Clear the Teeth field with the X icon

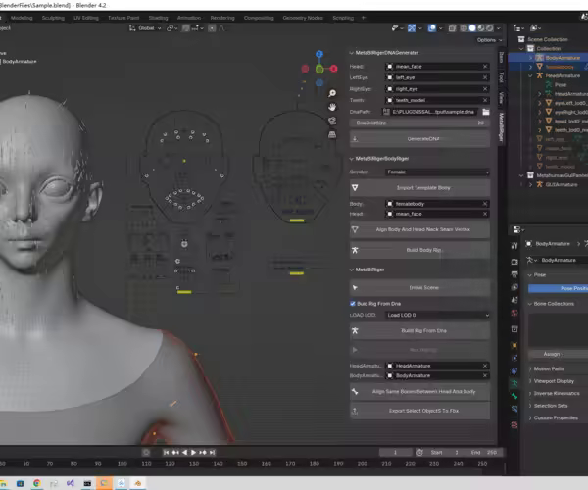pyautogui.click(x=485, y=100)
